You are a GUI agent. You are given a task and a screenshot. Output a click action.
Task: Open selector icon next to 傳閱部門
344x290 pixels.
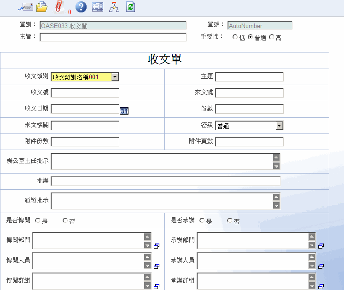click(x=157, y=246)
